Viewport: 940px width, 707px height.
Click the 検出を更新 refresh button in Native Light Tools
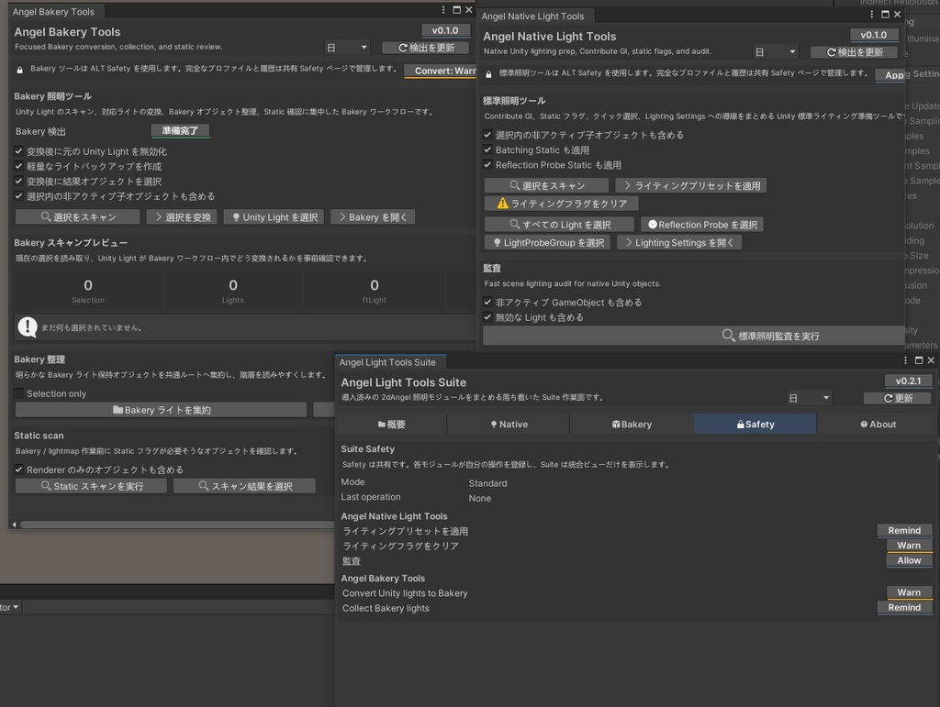click(855, 52)
